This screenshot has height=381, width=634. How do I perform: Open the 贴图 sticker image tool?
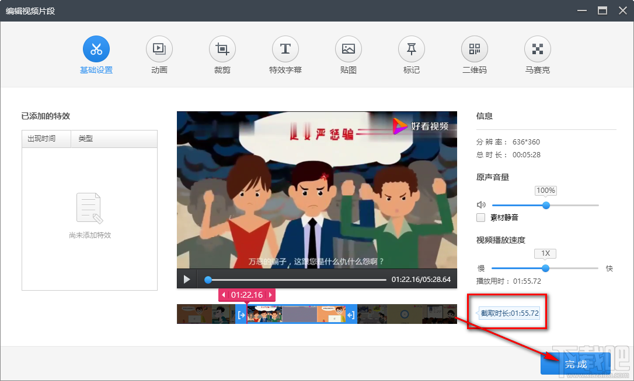click(x=349, y=50)
